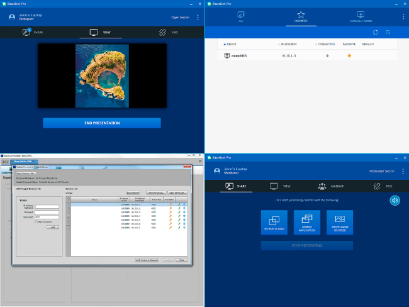The width and height of the screenshot is (409, 307).
Task: Tick the Show Characters checkbox
Action: [36, 221]
